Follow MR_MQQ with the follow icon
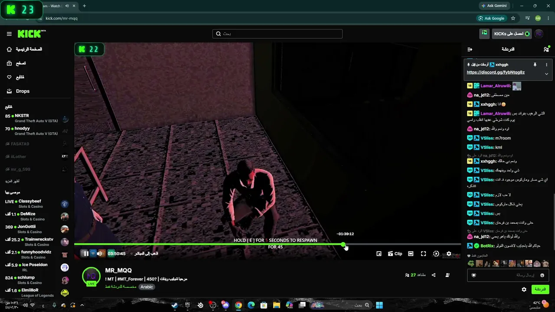 click(447, 275)
